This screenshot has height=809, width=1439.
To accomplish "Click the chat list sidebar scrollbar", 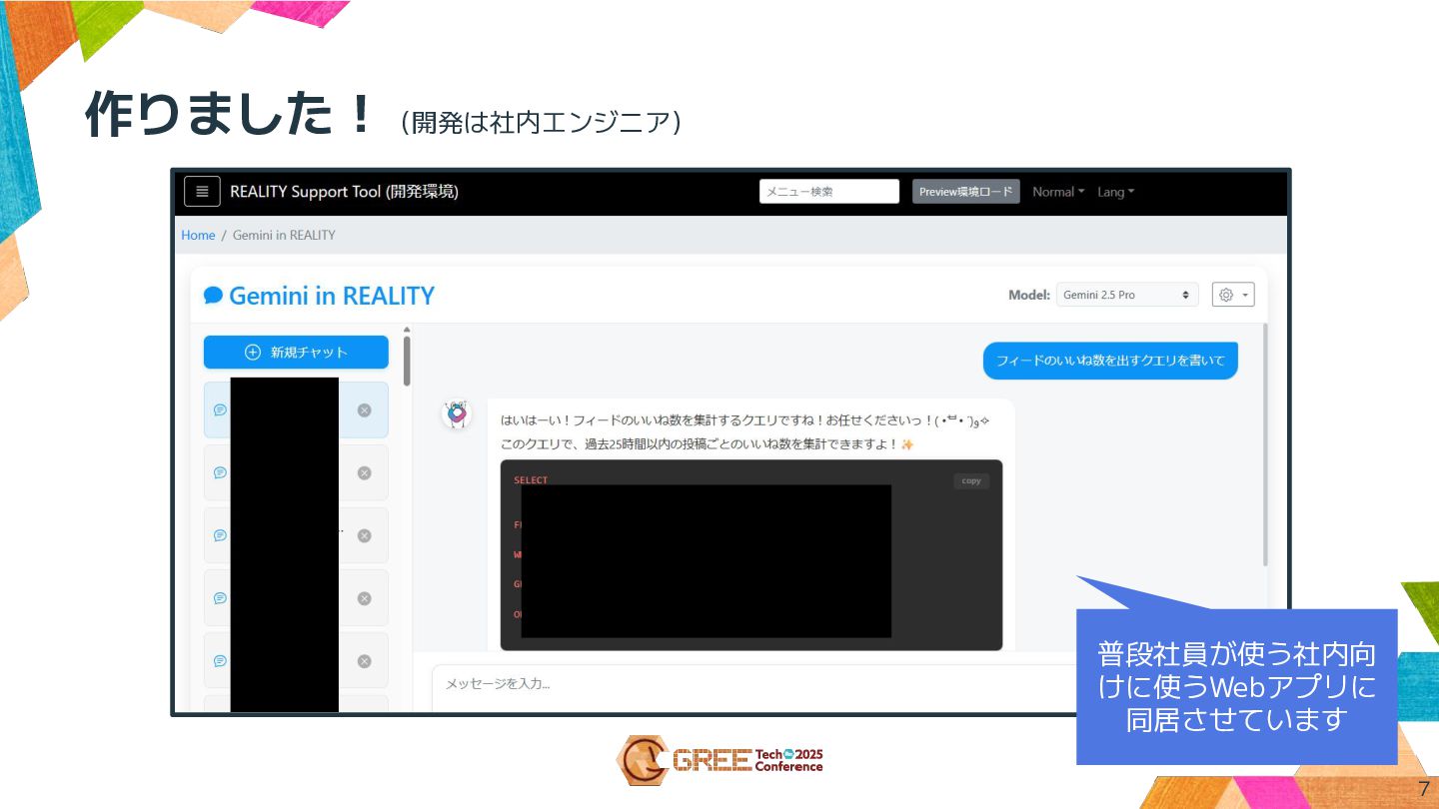I will (x=407, y=361).
